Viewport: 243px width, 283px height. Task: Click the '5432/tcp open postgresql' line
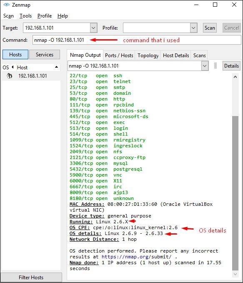106,169
